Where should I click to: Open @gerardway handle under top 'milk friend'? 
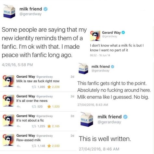(x=31, y=14)
